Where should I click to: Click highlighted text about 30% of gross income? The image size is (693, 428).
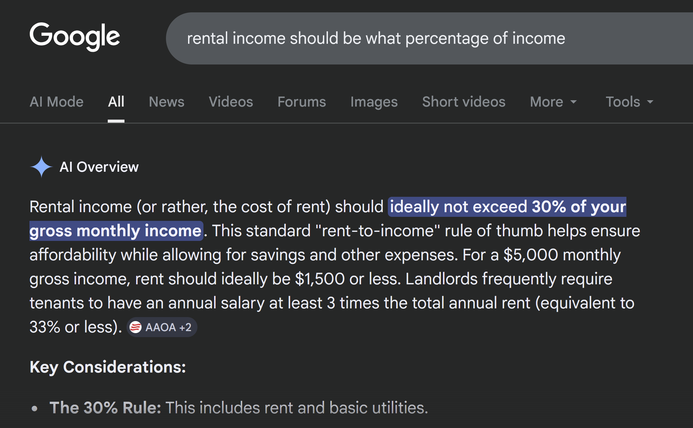(x=507, y=207)
